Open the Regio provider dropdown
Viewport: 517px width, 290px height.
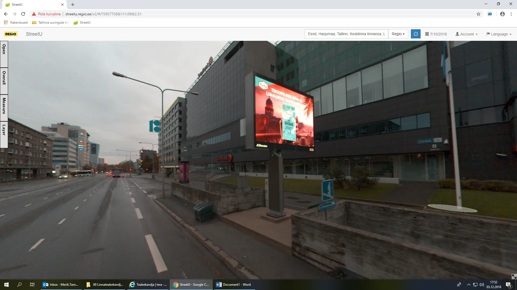tap(398, 34)
